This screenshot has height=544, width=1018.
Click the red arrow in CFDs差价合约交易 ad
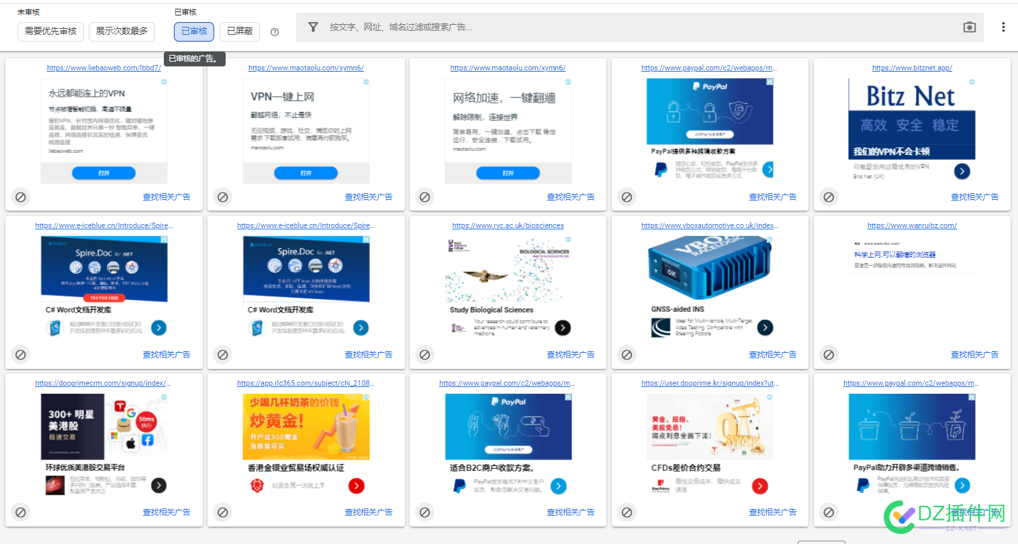pos(759,486)
